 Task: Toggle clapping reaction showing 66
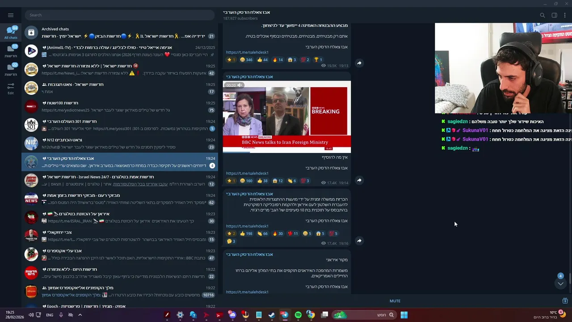(x=262, y=233)
